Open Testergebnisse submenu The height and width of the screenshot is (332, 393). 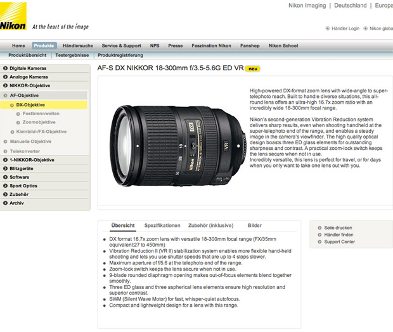coord(72,55)
